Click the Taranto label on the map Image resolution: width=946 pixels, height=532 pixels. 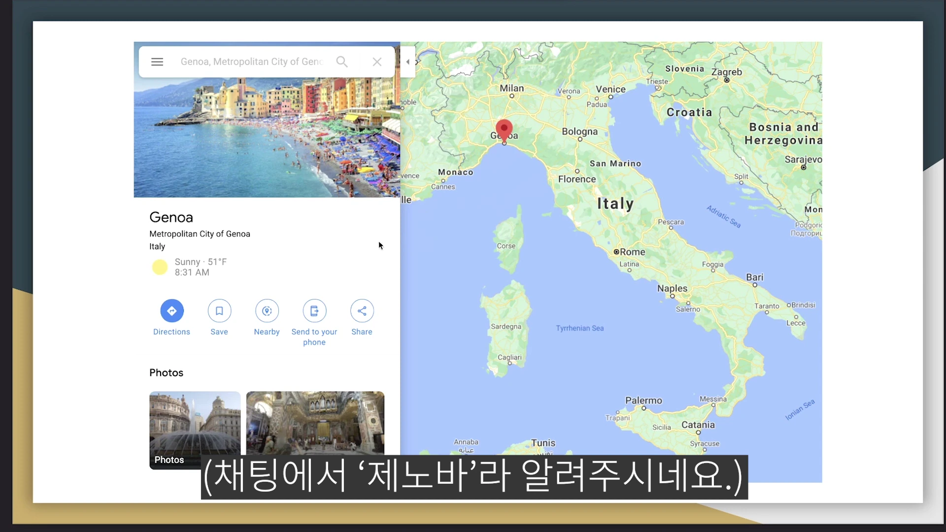pyautogui.click(x=767, y=306)
